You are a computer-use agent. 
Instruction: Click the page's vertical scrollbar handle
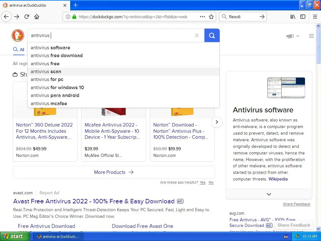(318, 46)
